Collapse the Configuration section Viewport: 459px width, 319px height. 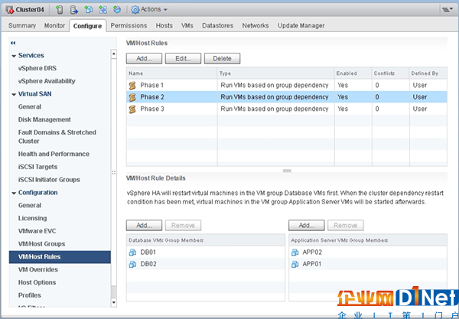[14, 193]
